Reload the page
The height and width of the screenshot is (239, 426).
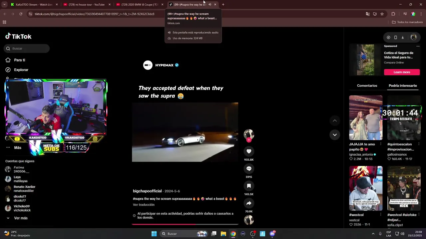[21, 14]
